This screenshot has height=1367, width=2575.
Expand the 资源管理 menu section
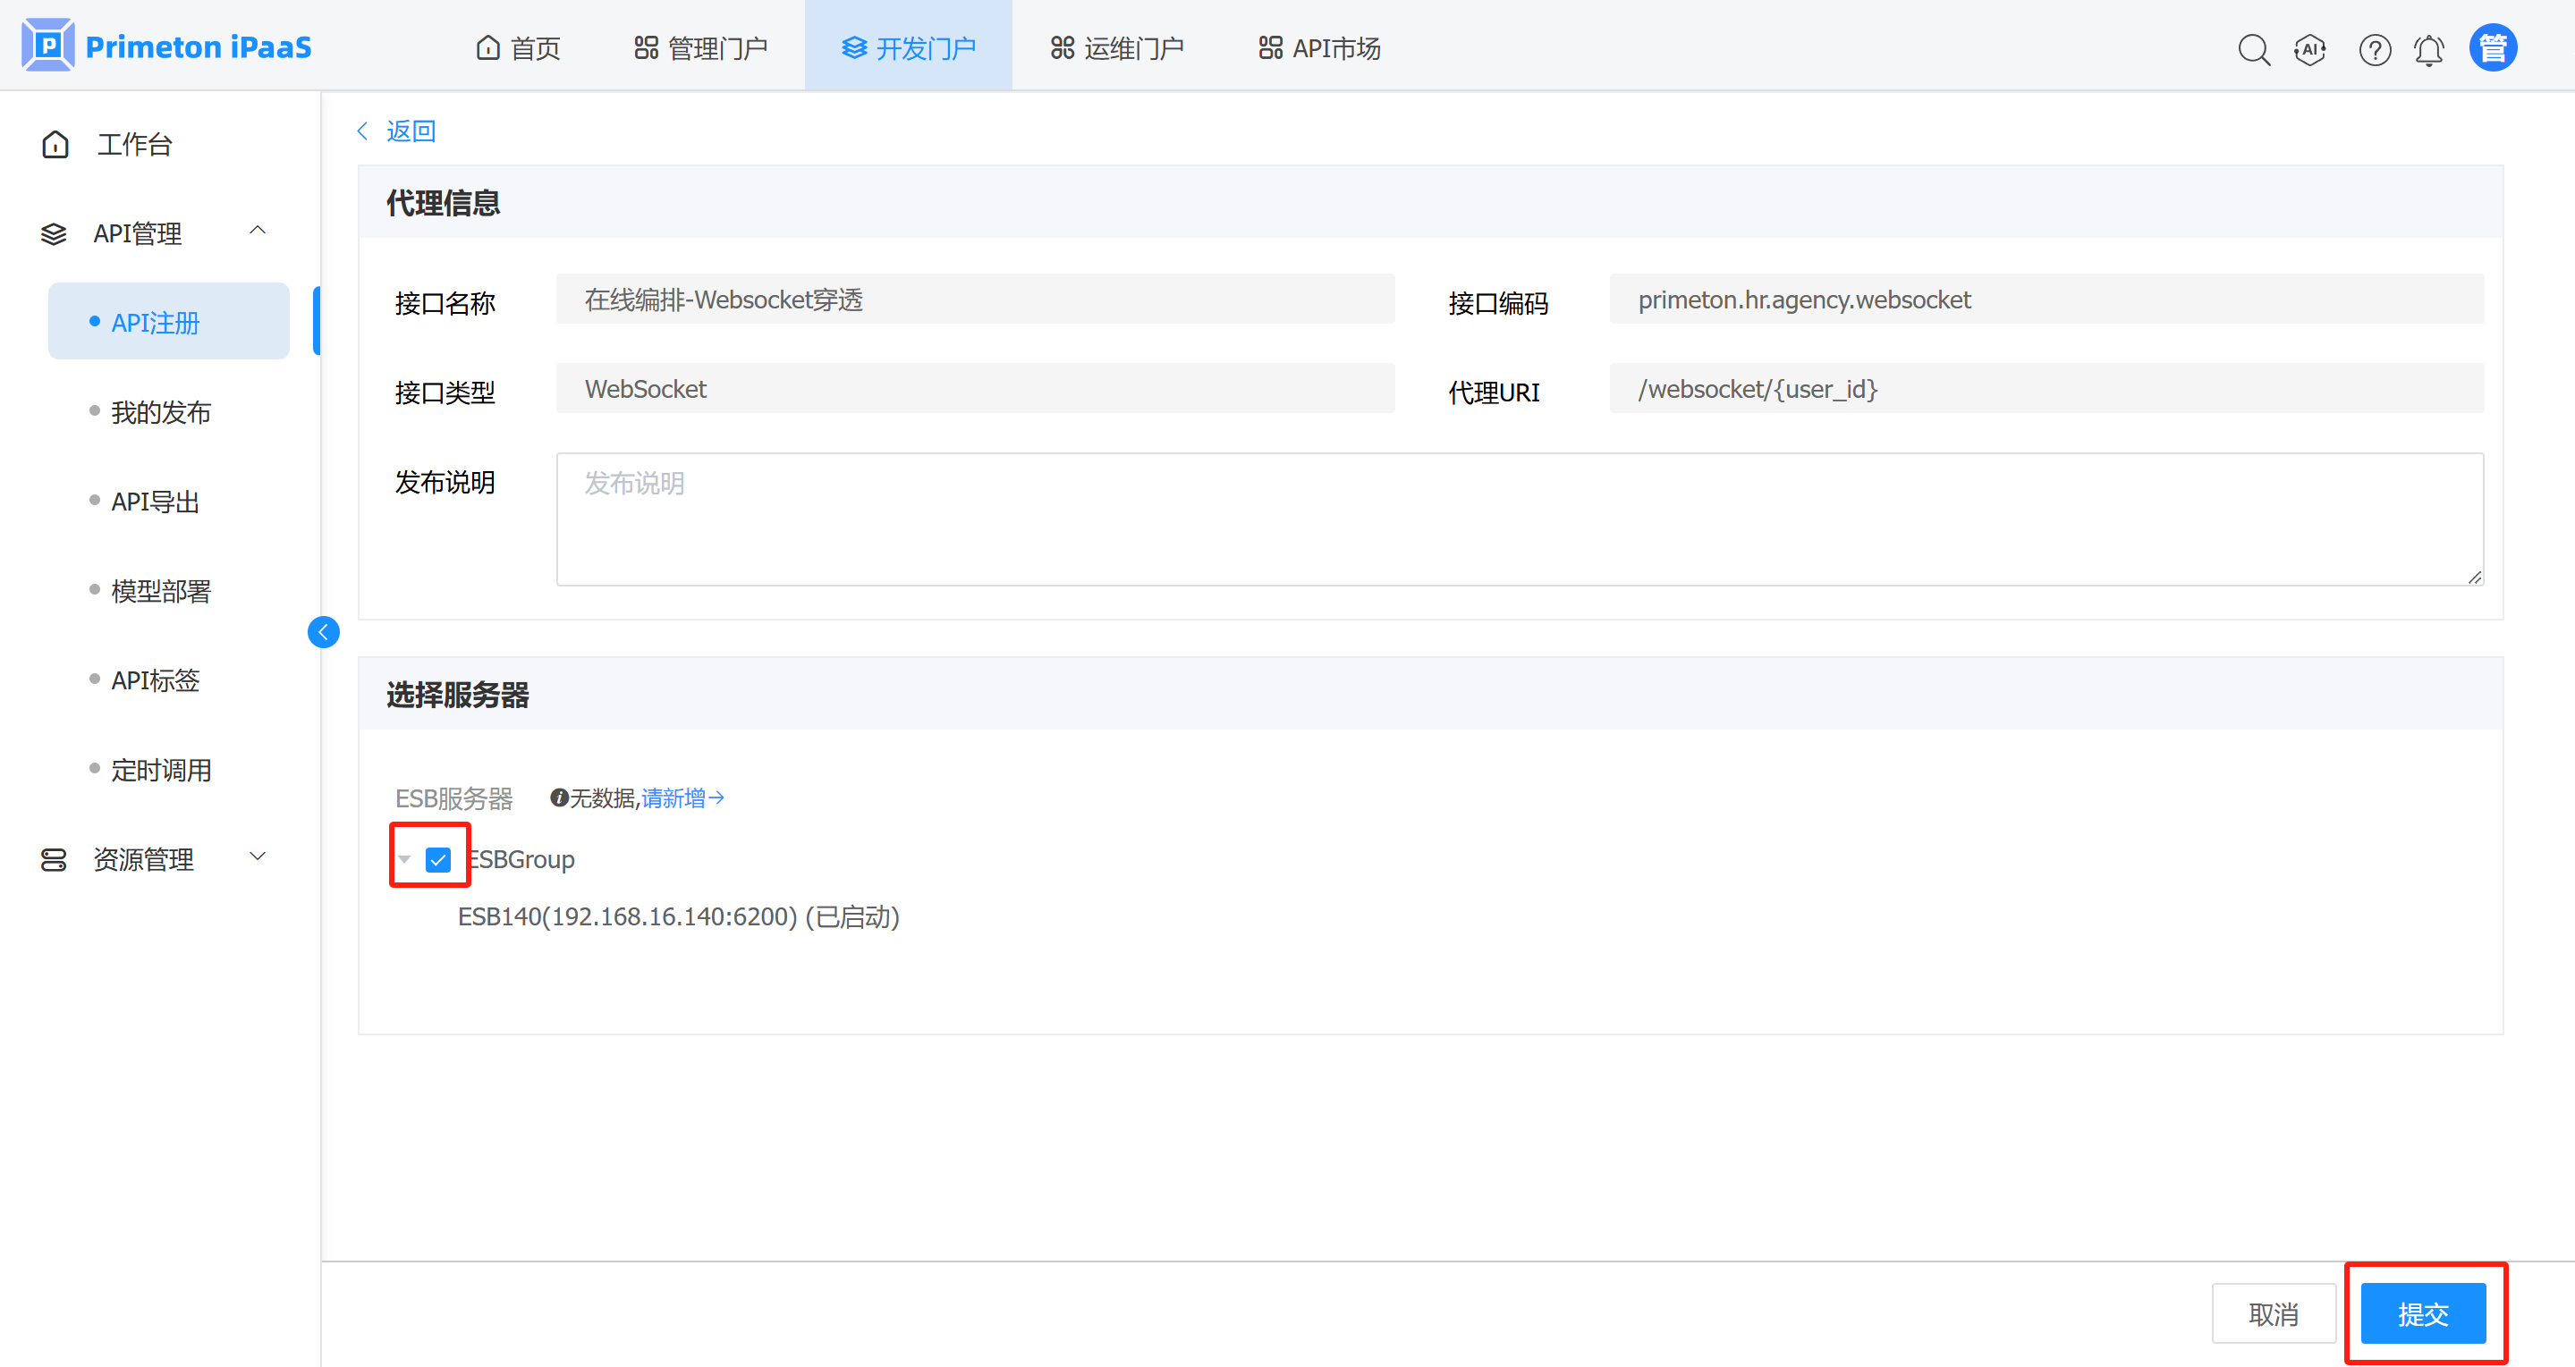pos(257,856)
